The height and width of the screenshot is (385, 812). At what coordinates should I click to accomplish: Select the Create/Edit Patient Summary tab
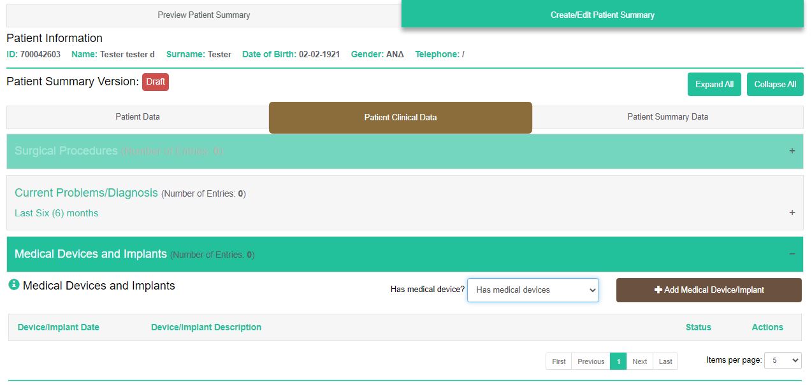[602, 15]
